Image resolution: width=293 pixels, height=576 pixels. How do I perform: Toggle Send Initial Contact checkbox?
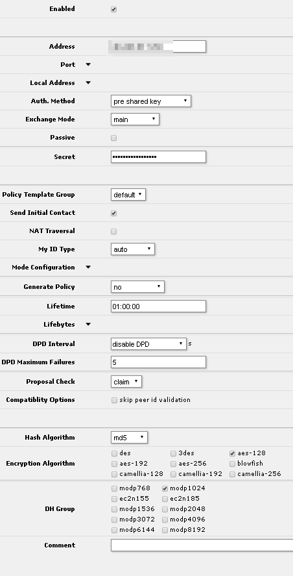113,213
